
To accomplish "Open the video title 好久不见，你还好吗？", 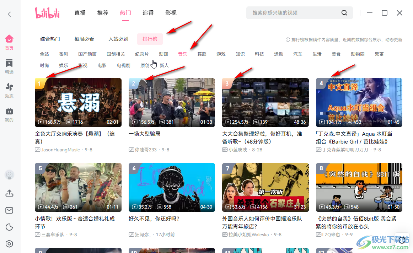I will pyautogui.click(x=154, y=219).
